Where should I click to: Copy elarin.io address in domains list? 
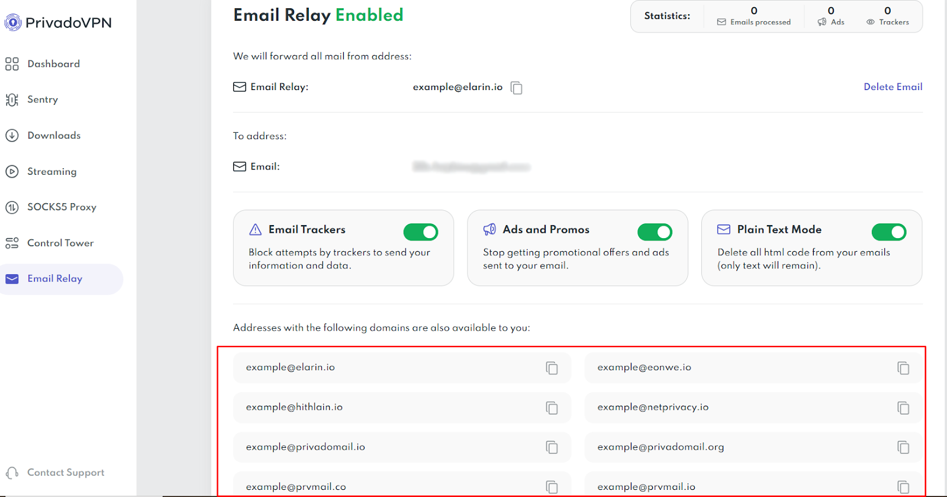point(552,368)
